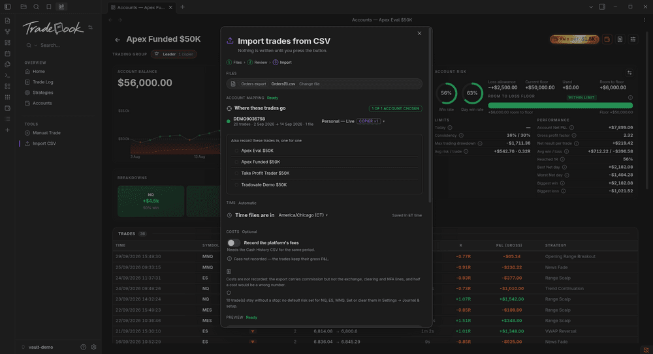Close the Import trades from CSV dialog
The image size is (653, 354).
[x=419, y=33]
